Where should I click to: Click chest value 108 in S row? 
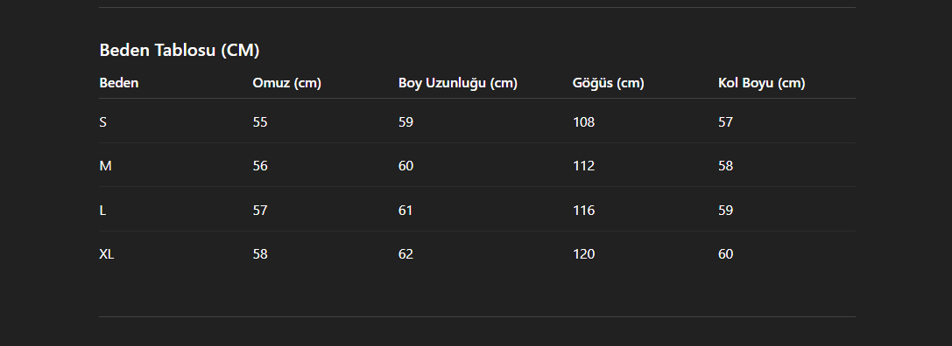pyautogui.click(x=583, y=121)
